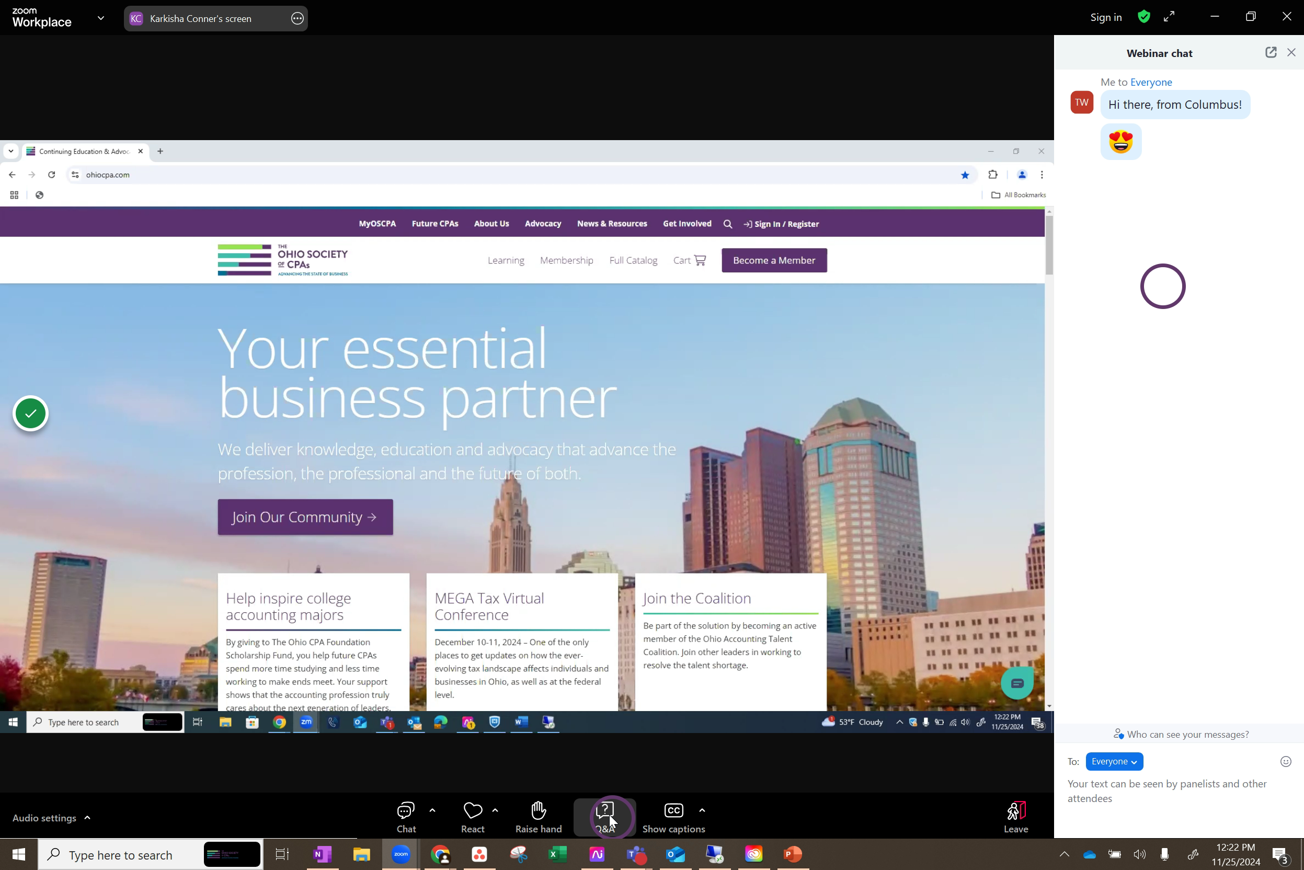Open the Everyone recipient dropdown

[x=1114, y=762]
